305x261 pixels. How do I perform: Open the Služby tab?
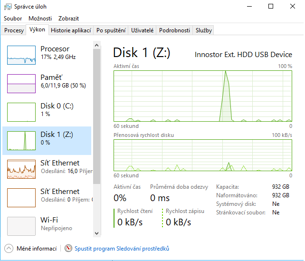[204, 30]
